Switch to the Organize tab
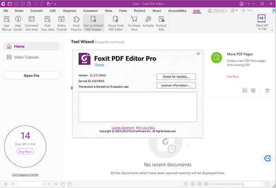The image size is (276, 188). tap(69, 11)
